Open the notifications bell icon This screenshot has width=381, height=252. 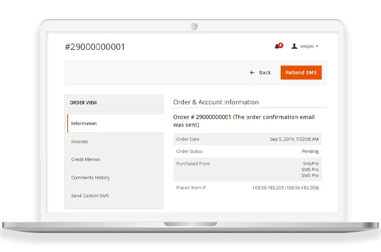[277, 46]
